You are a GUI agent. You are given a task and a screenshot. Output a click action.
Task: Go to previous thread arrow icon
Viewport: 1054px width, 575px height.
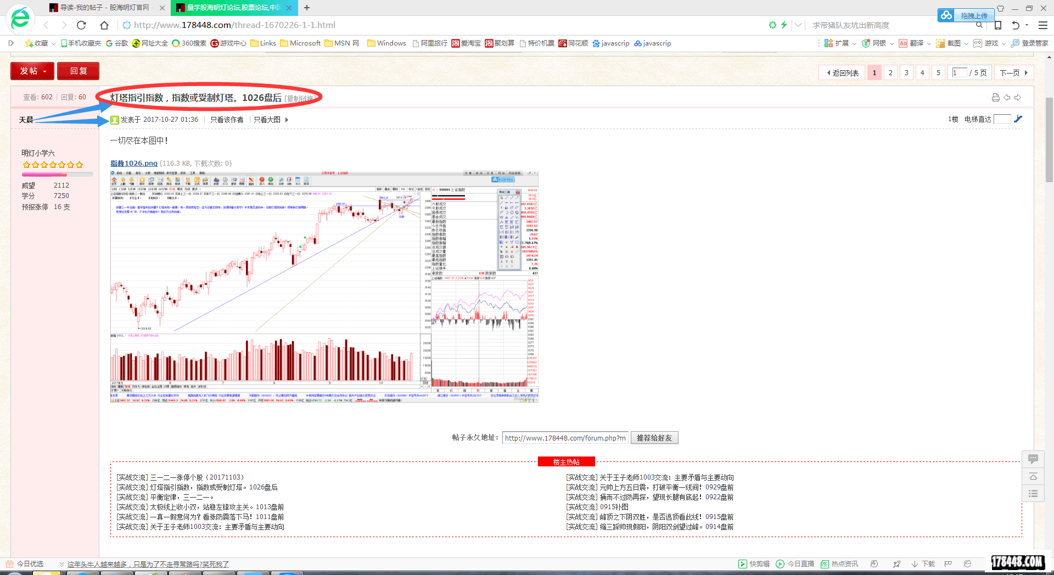point(1007,98)
